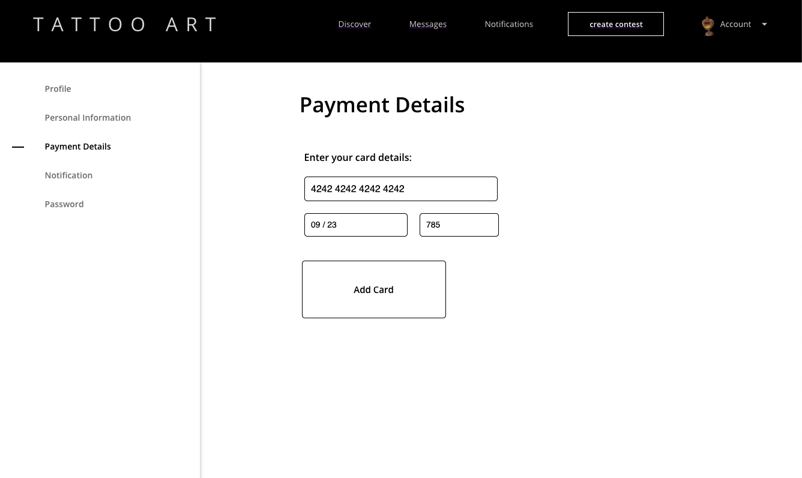Click the Account label in header
Image resolution: width=802 pixels, height=478 pixels.
pos(735,25)
